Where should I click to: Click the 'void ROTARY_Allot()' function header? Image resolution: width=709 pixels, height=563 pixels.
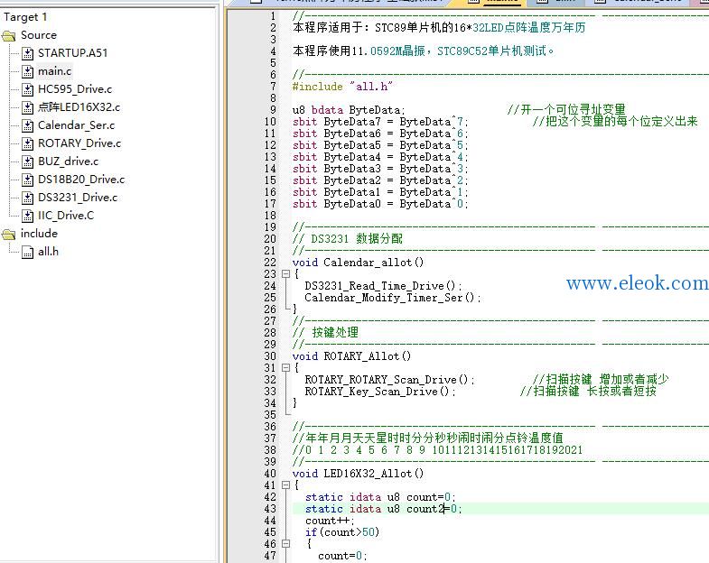point(351,356)
